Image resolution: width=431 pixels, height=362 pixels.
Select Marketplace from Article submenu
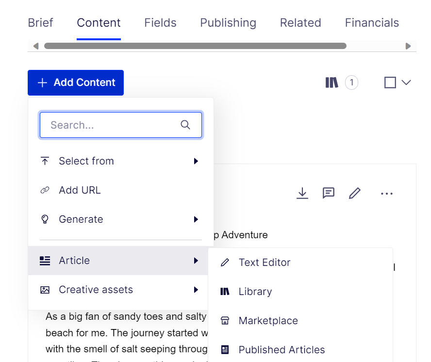pos(268,321)
